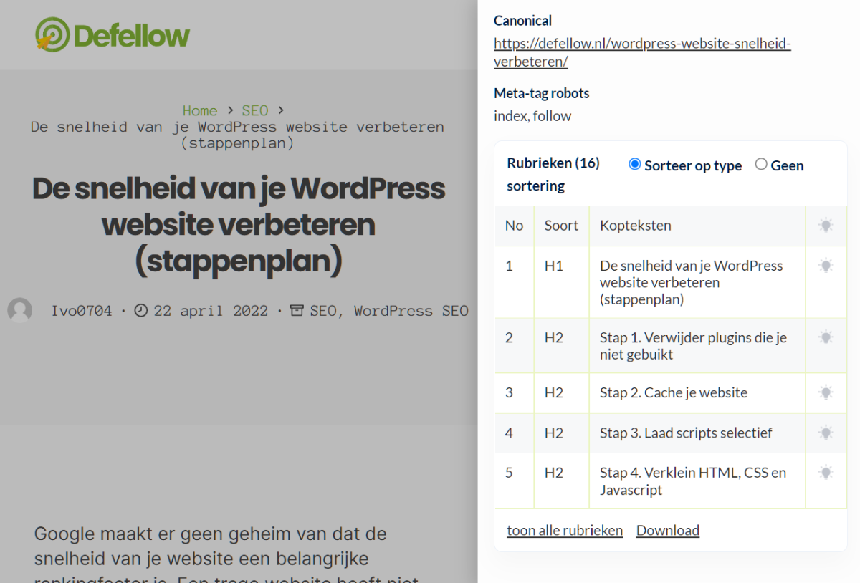Open the SEO breadcrumb link
The height and width of the screenshot is (583, 860).
click(x=255, y=110)
